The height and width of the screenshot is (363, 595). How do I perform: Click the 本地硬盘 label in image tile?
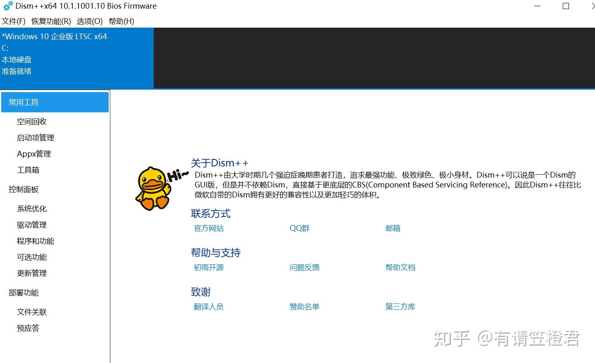coord(17,59)
